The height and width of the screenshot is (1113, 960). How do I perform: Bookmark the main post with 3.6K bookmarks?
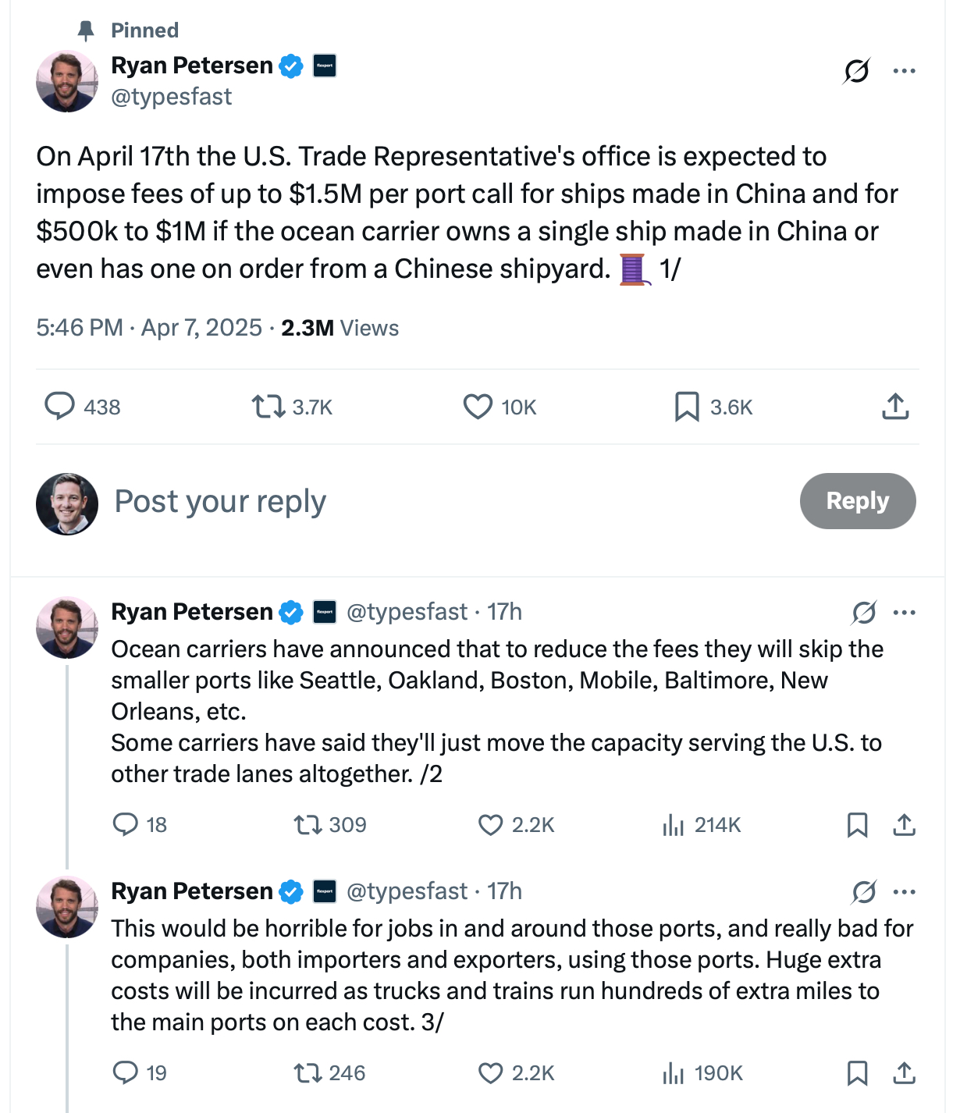coord(687,407)
